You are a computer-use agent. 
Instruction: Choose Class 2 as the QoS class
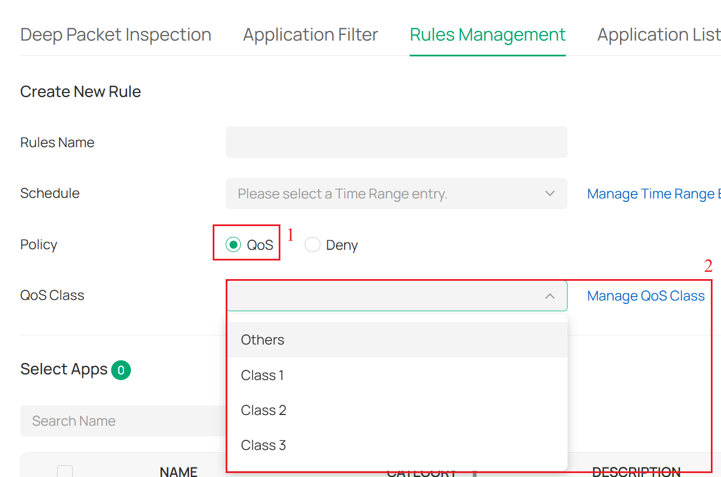tap(263, 410)
